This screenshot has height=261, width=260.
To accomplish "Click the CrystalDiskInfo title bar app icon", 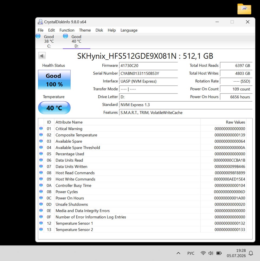I will (x=40, y=22).
